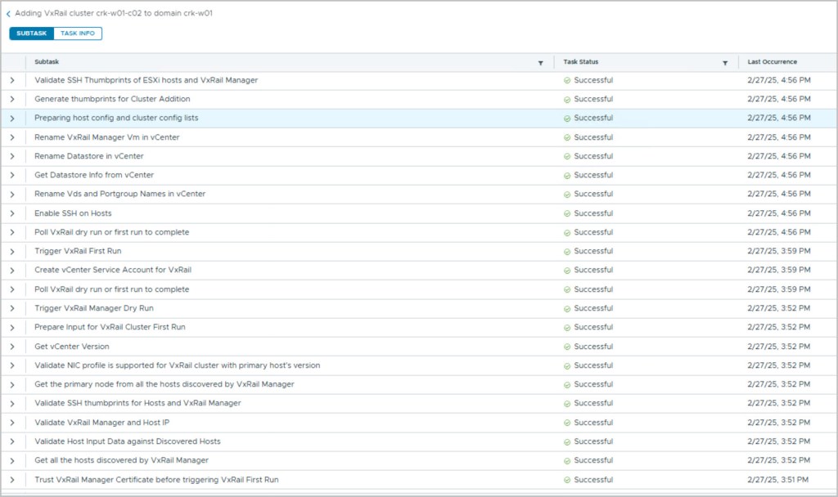This screenshot has height=497, width=838.
Task: Select Rename Vds and Portgroup Names row text
Action: pyautogui.click(x=119, y=194)
